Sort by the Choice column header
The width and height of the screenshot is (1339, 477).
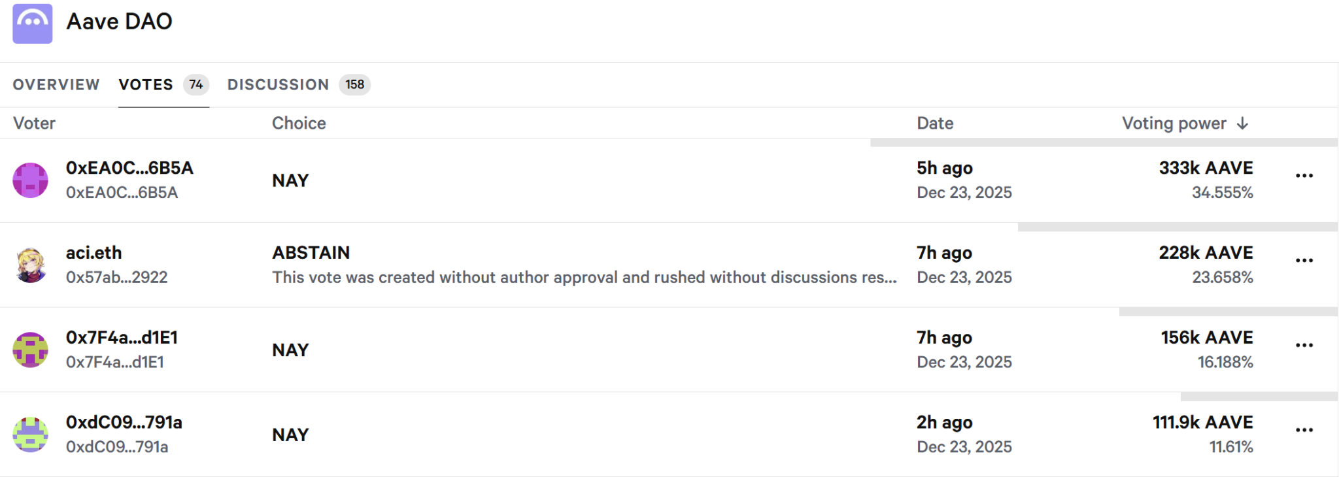[299, 123]
